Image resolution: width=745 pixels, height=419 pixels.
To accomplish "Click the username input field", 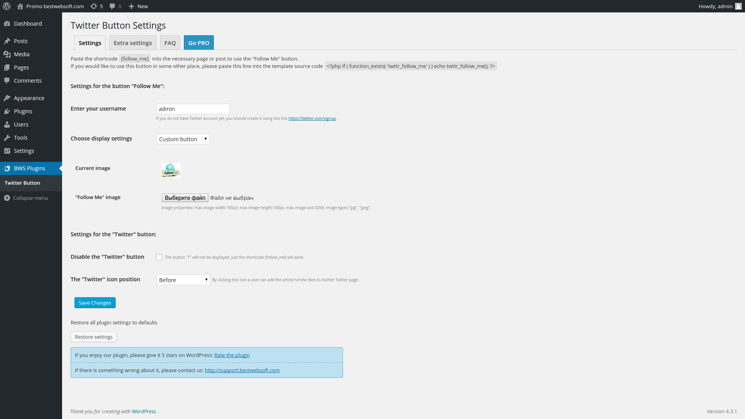I will click(x=193, y=109).
